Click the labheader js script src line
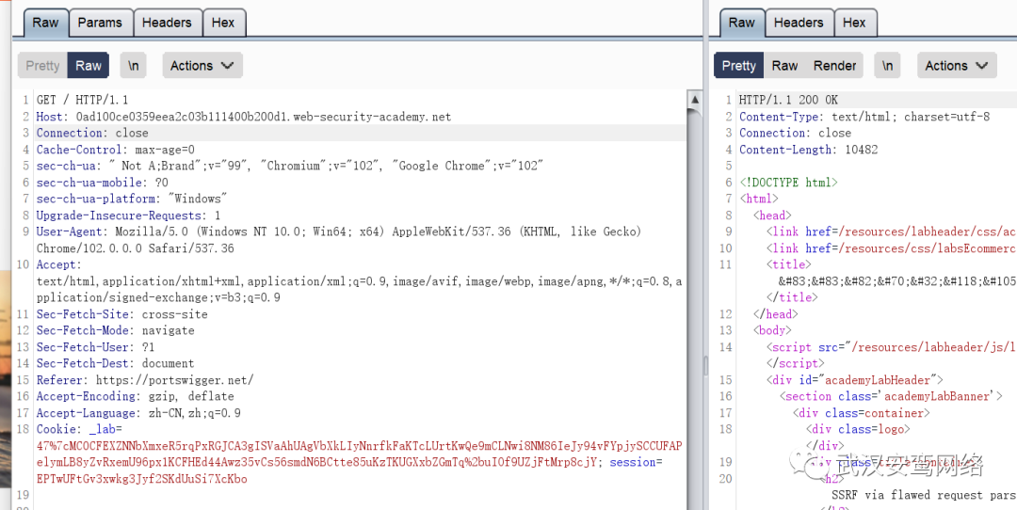This screenshot has width=1017, height=510. coord(891,346)
